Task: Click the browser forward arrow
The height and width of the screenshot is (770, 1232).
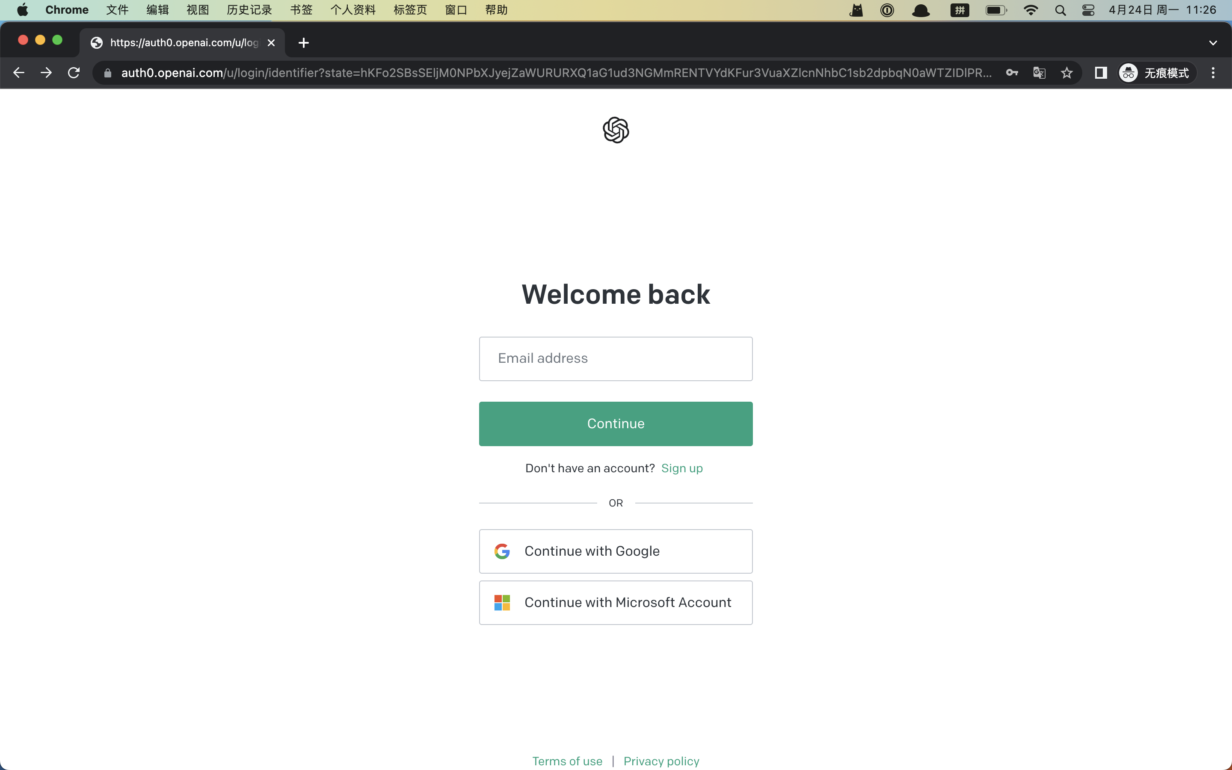Action: point(46,73)
